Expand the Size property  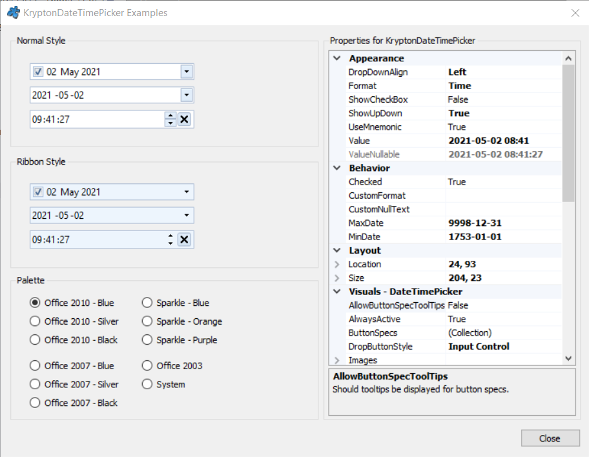pyautogui.click(x=337, y=278)
